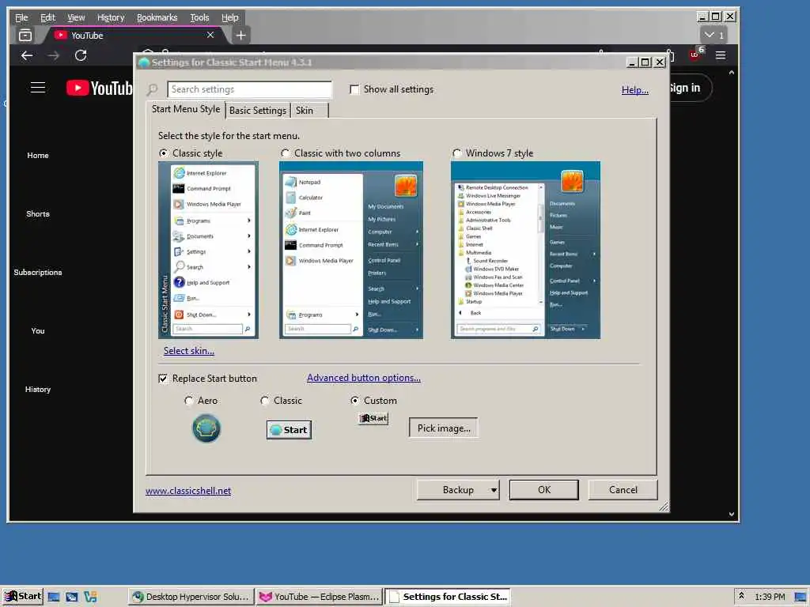Uncheck Replace Start button
Image resolution: width=810 pixels, height=607 pixels.
pyautogui.click(x=163, y=379)
